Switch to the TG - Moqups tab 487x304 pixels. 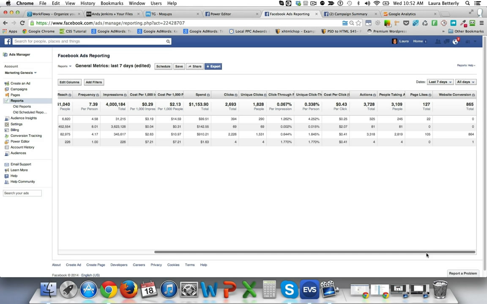point(172,14)
